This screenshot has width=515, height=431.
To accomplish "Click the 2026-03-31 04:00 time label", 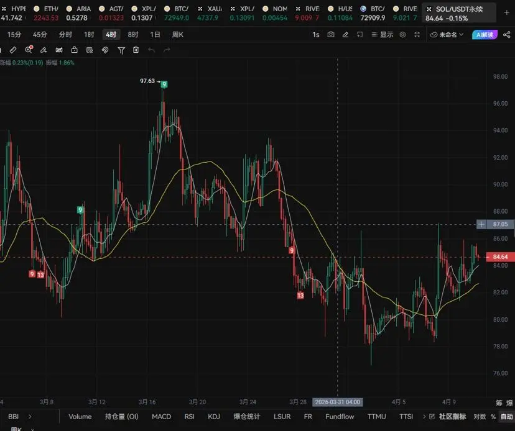I will coord(337,402).
